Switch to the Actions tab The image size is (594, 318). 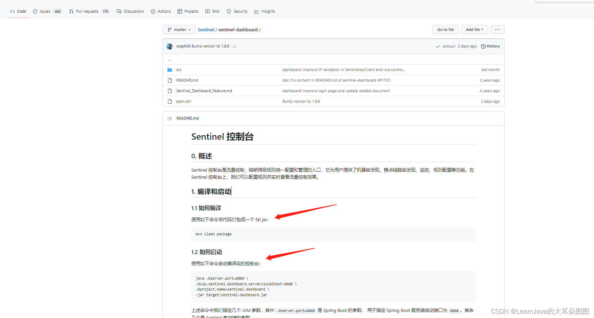coord(161,11)
